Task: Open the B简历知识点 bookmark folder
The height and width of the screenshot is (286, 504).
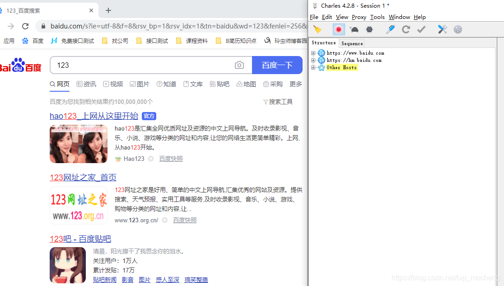Action: coord(236,41)
